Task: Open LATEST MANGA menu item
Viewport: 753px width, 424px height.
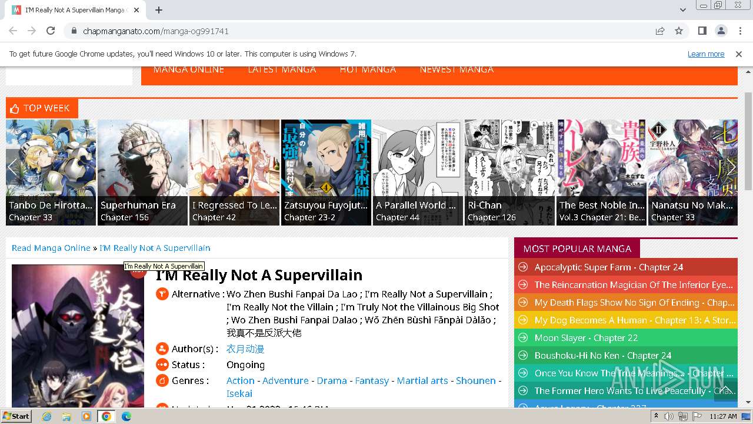Action: point(282,69)
